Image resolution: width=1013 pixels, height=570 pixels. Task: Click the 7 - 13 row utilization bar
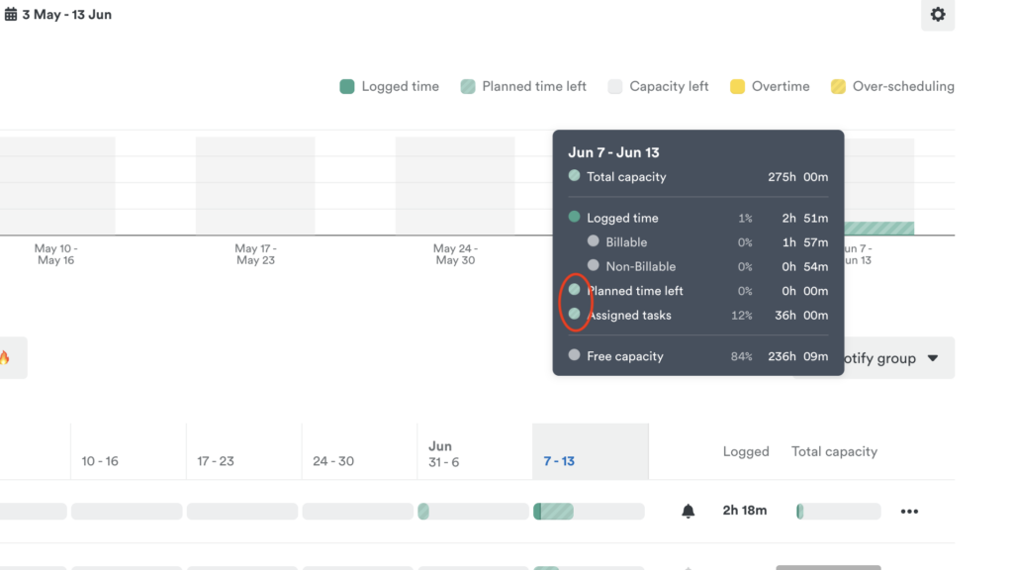[589, 512]
